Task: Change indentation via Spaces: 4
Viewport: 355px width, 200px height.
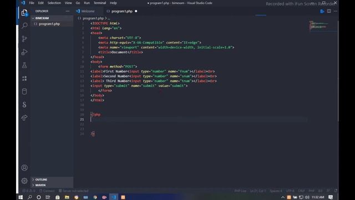Action: click(x=276, y=191)
